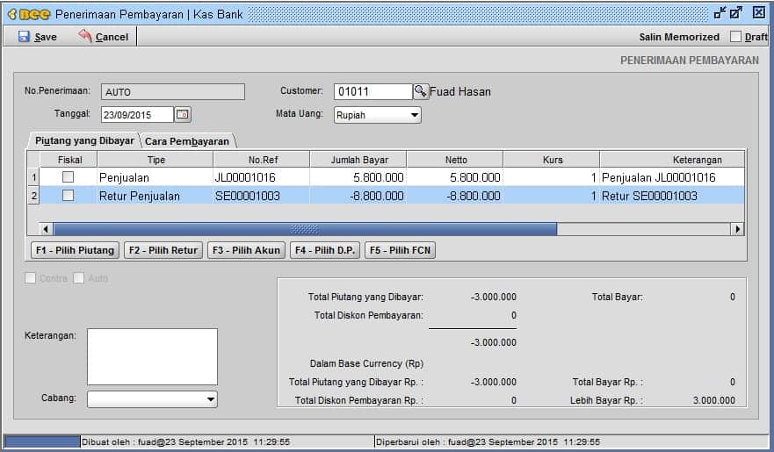Click Netto cell -8.800.000
The width and height of the screenshot is (774, 452).
click(455, 196)
